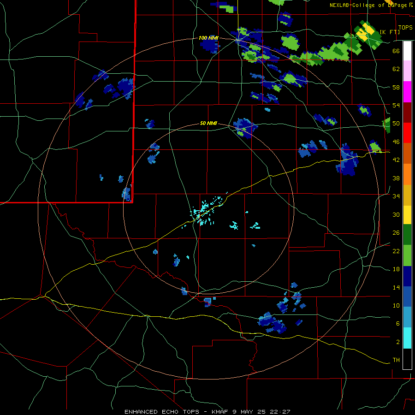The height and width of the screenshot is (415, 415).
Task: Click the '50' legend value
Action: coord(396,124)
